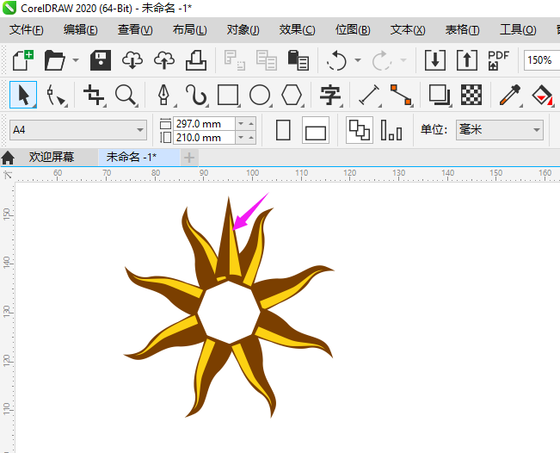
Task: Click the Redo icon
Action: pos(382,60)
